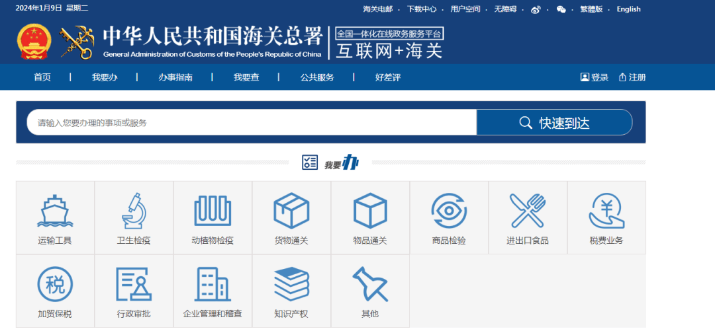Click the customs key emblem logo

coord(77,42)
